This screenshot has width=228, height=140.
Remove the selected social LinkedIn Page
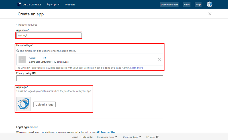tap(159, 59)
